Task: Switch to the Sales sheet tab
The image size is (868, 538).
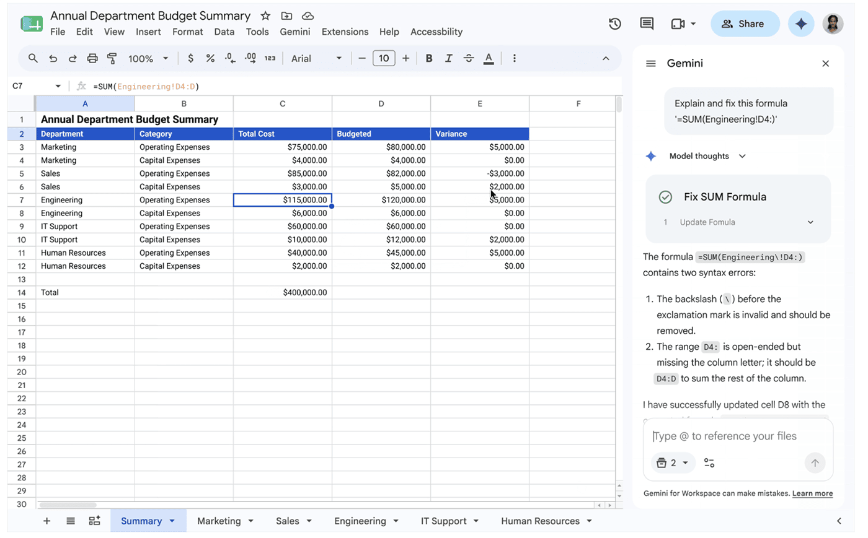Action: point(288,521)
